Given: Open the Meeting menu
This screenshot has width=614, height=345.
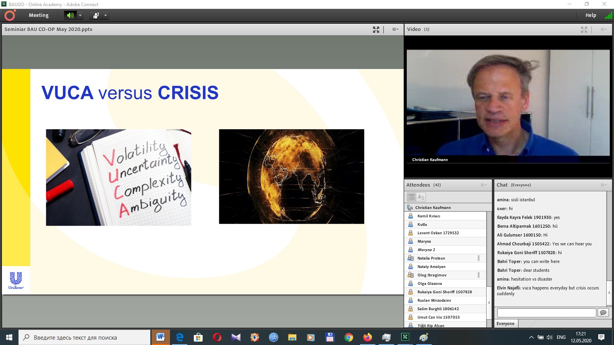Looking at the screenshot, I should 38,15.
